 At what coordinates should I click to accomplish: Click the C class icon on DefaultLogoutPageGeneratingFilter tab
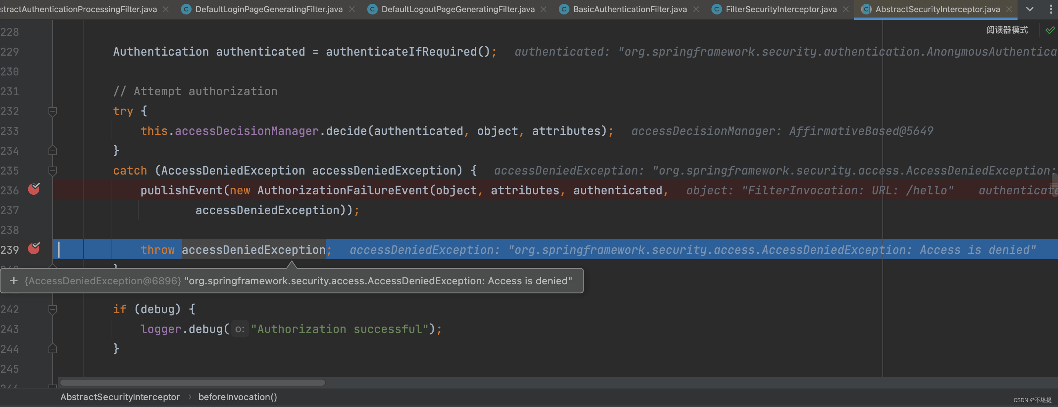point(372,9)
